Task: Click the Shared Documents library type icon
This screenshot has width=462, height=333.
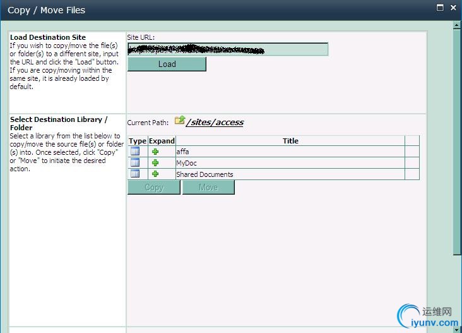Action: (135, 174)
